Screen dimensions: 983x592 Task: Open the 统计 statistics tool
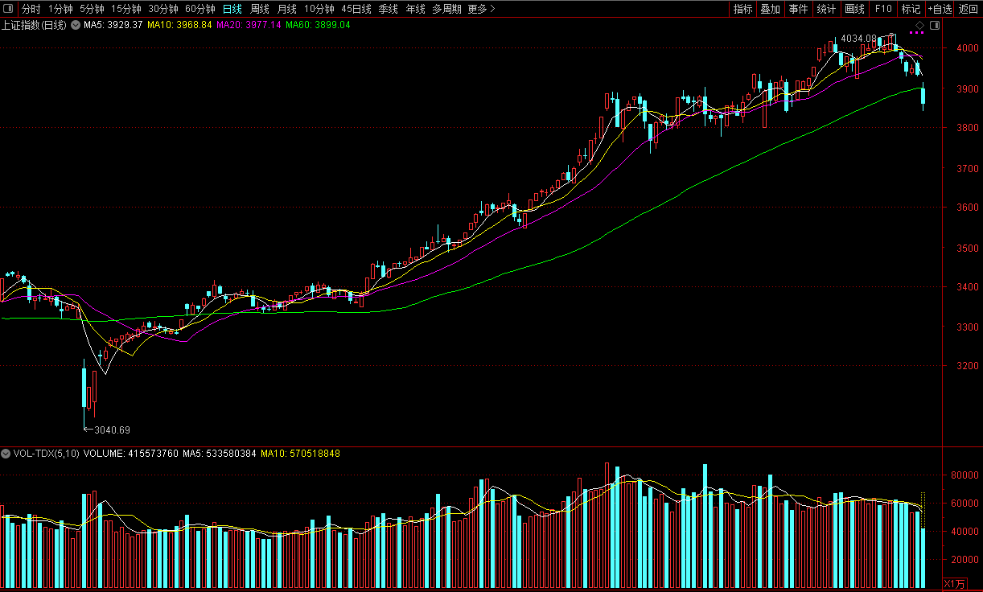(826, 9)
